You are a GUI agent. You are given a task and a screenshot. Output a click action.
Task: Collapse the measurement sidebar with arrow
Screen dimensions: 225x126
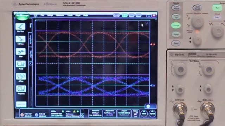[31, 63]
